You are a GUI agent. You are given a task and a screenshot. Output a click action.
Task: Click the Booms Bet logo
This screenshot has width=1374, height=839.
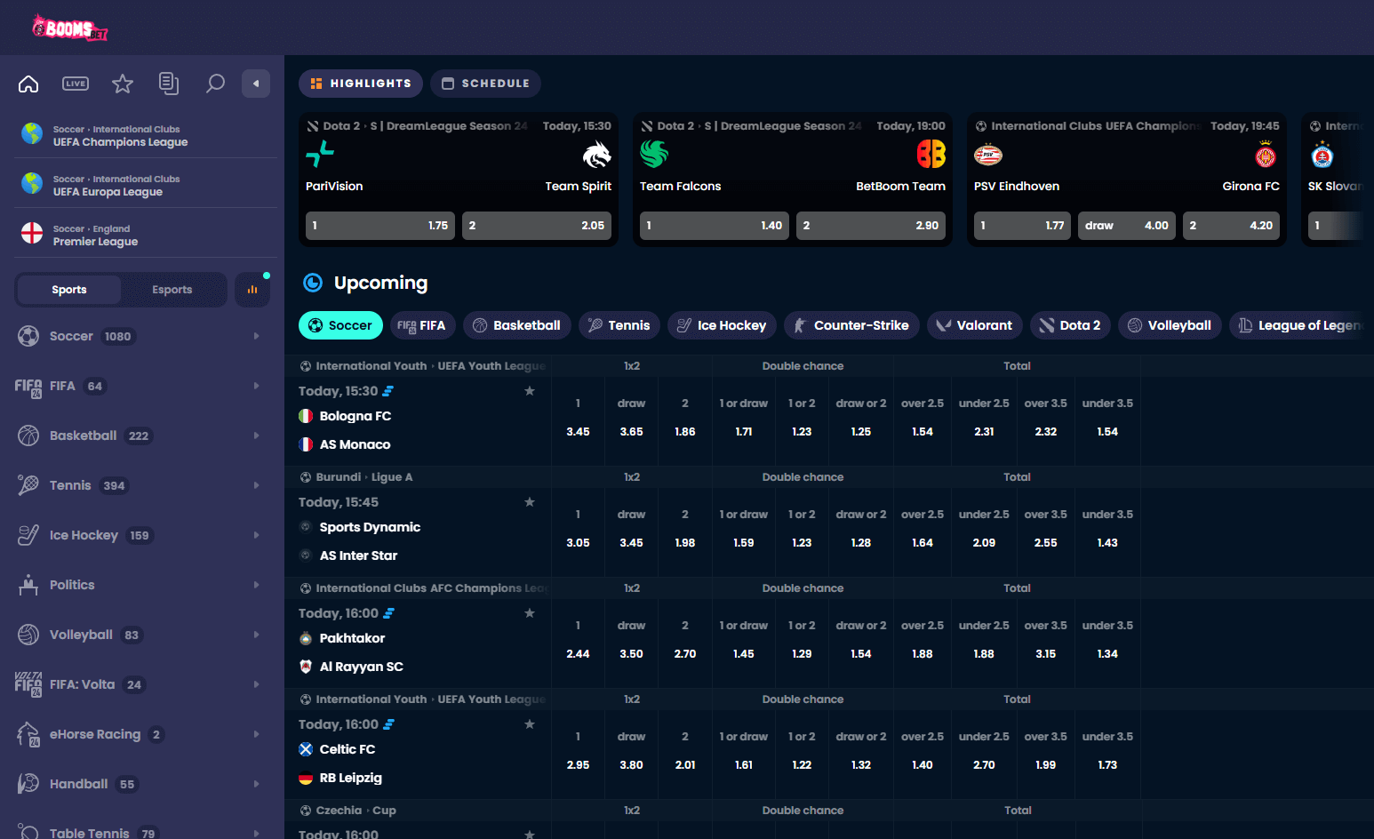(x=70, y=28)
